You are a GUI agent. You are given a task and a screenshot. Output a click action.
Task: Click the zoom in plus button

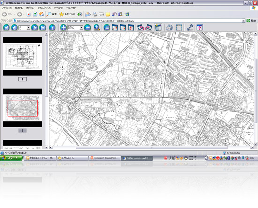click(x=63, y=28)
